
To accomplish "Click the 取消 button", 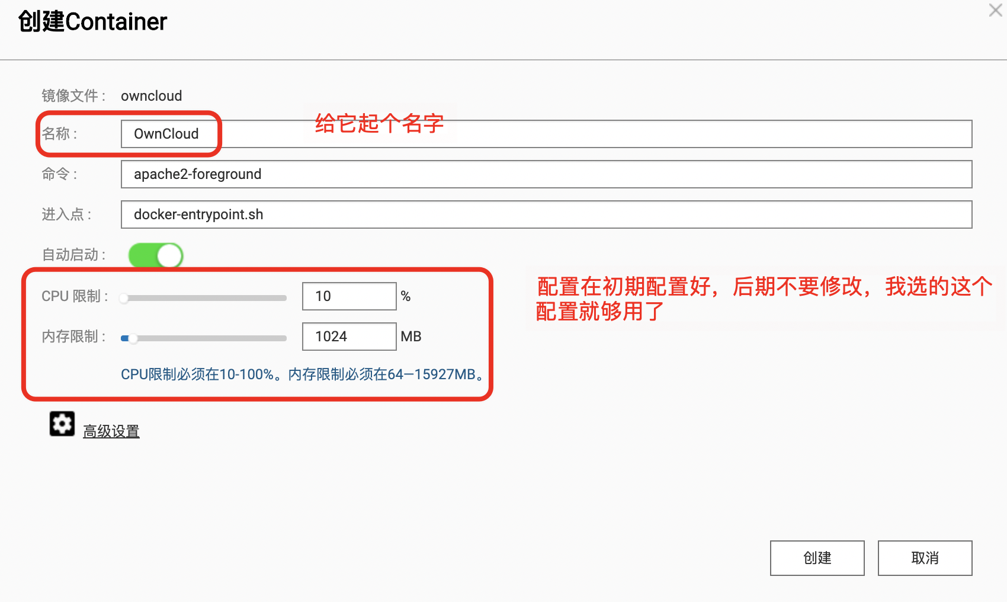I will click(x=925, y=558).
